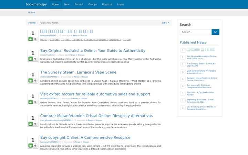This screenshot has width=248, height=155.
Task: Open the New menu item
Action: coord(67,4)
